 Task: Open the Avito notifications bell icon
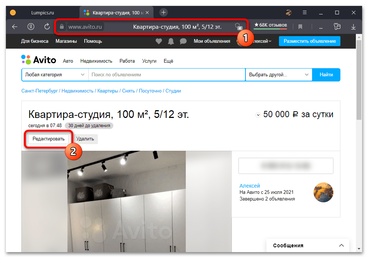171,41
